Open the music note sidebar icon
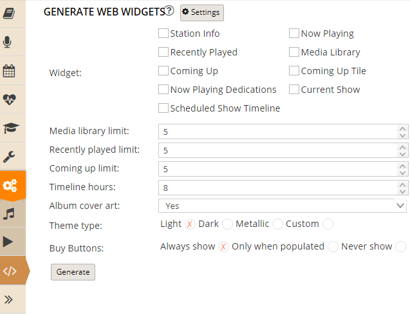The image size is (410, 314). tap(9, 213)
